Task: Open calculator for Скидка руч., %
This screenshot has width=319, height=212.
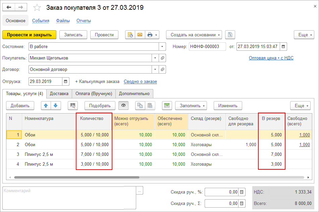Action: click(242, 192)
